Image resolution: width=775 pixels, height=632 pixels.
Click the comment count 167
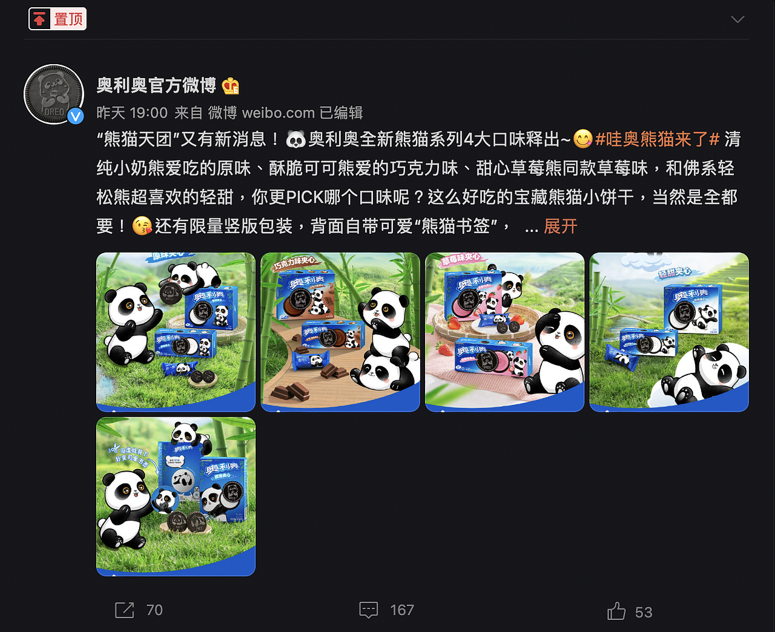coord(402,610)
